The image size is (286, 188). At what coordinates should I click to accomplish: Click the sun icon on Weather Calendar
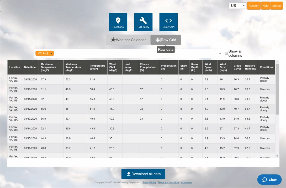113,40
